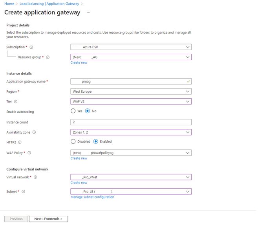
Task: Expand the Subscription dropdown
Action: tap(131, 47)
